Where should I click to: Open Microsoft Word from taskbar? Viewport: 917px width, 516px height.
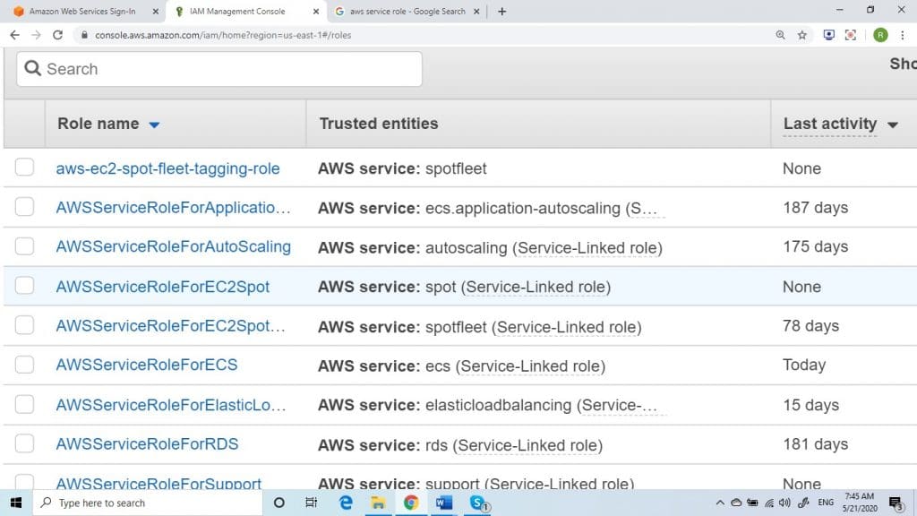click(x=443, y=503)
